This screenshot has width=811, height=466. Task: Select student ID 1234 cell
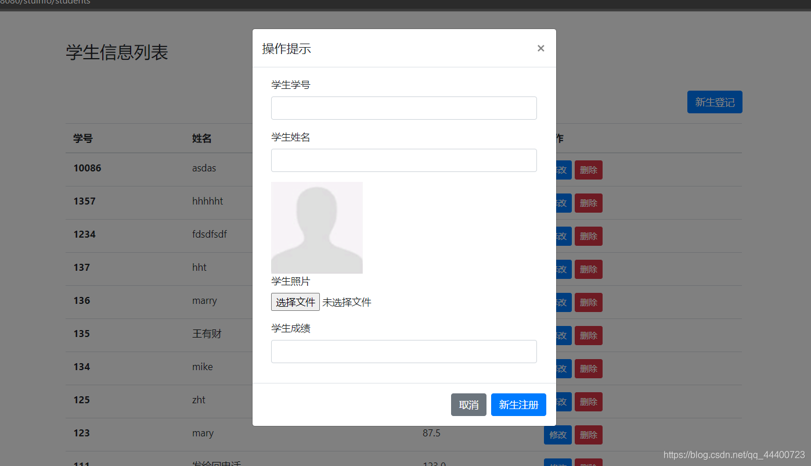(x=84, y=234)
